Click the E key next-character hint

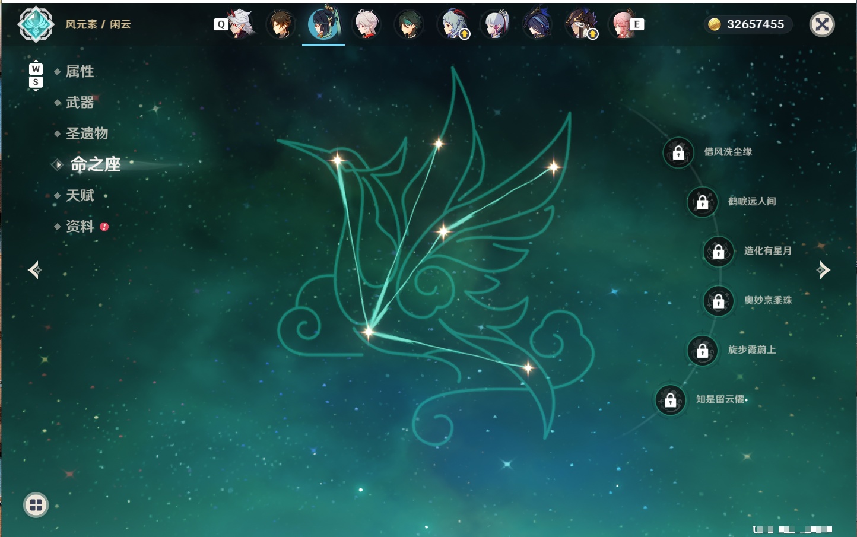(637, 24)
